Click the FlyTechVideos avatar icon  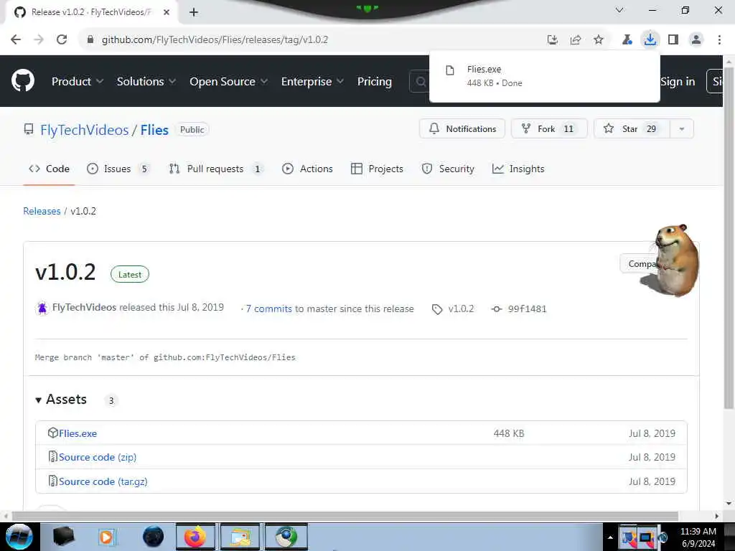click(x=42, y=308)
